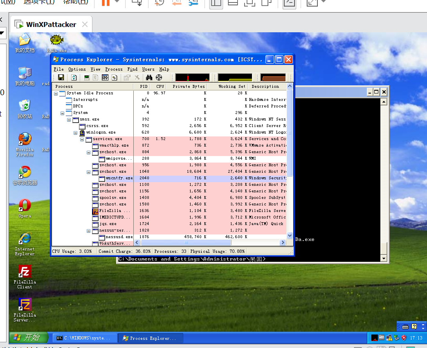This screenshot has height=348, width=427.
Task: Select the jqs.exe process row
Action: pos(169,224)
